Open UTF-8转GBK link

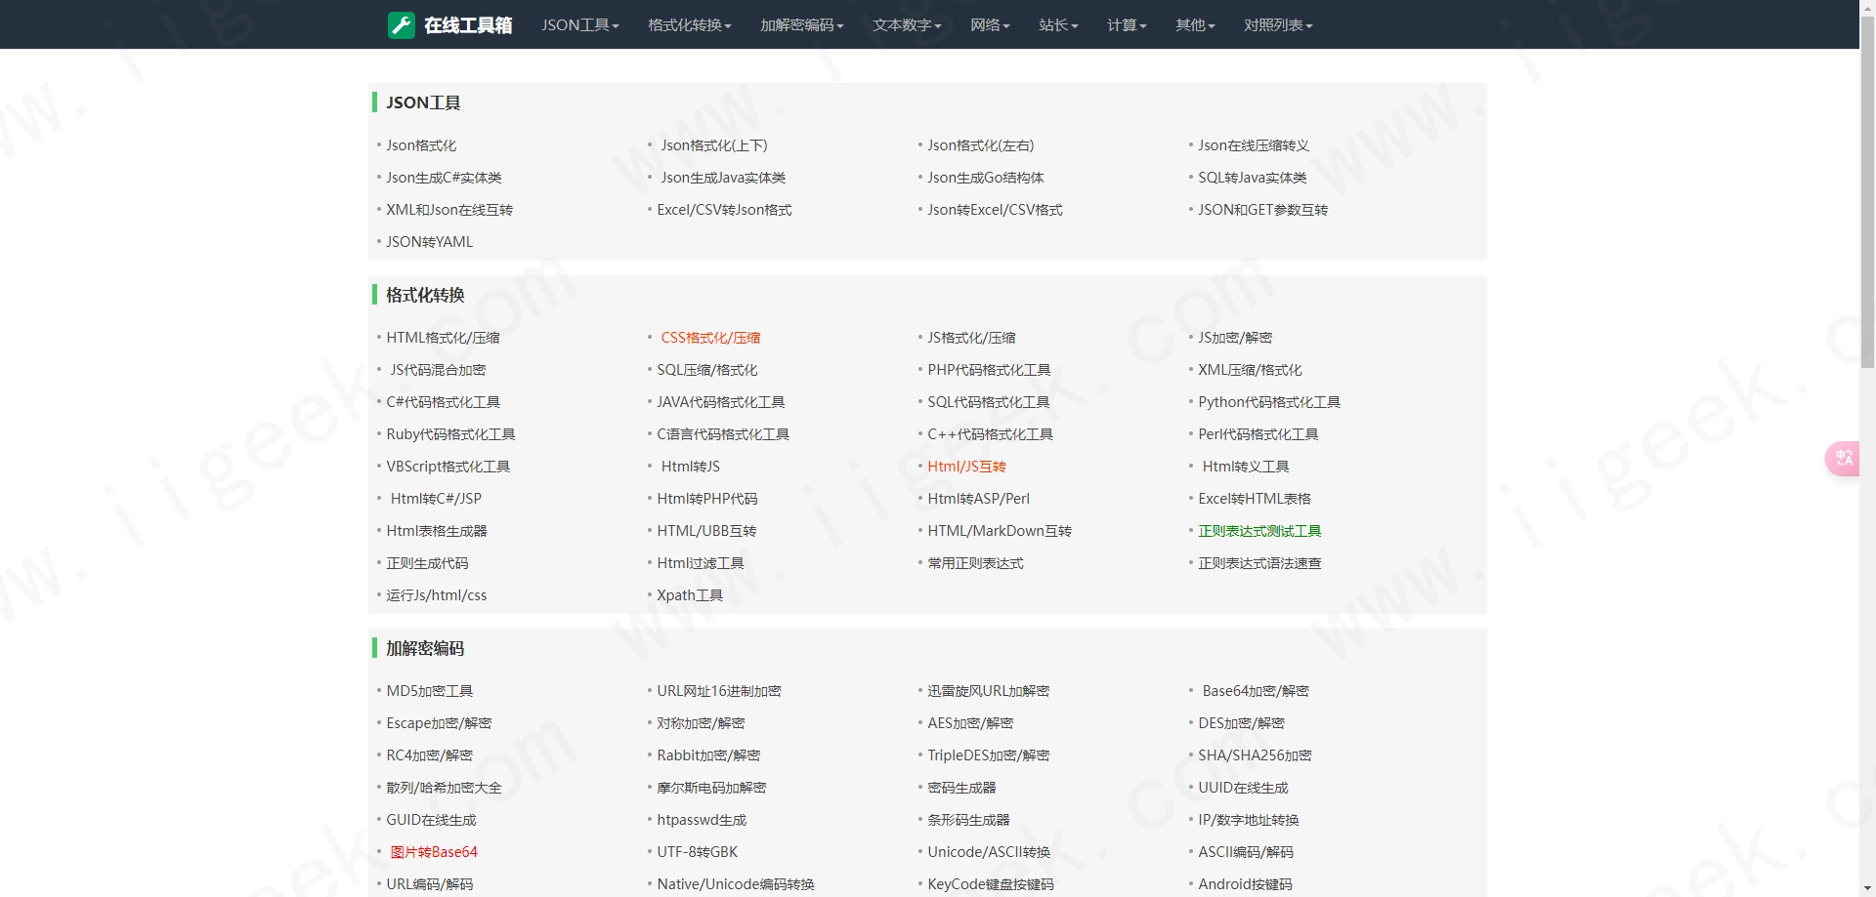coord(698,852)
